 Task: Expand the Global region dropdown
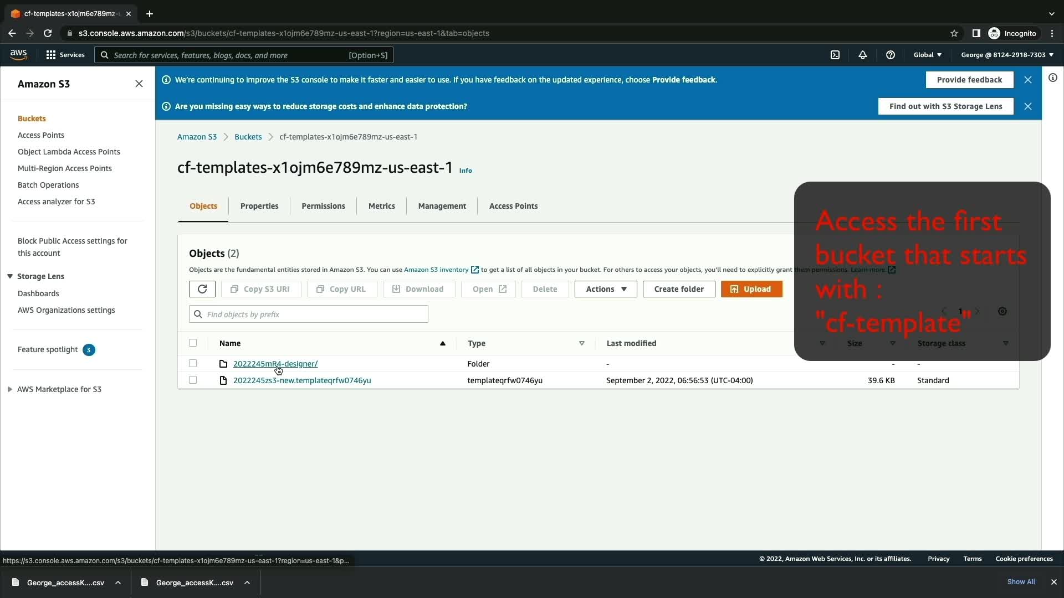[927, 55]
